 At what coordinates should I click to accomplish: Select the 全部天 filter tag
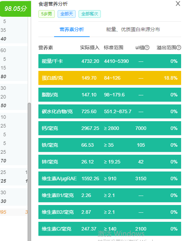coord(67,14)
